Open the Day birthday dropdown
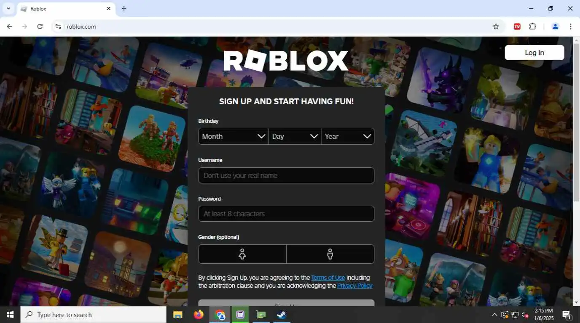Viewport: 580px width, 323px height. [x=295, y=136]
